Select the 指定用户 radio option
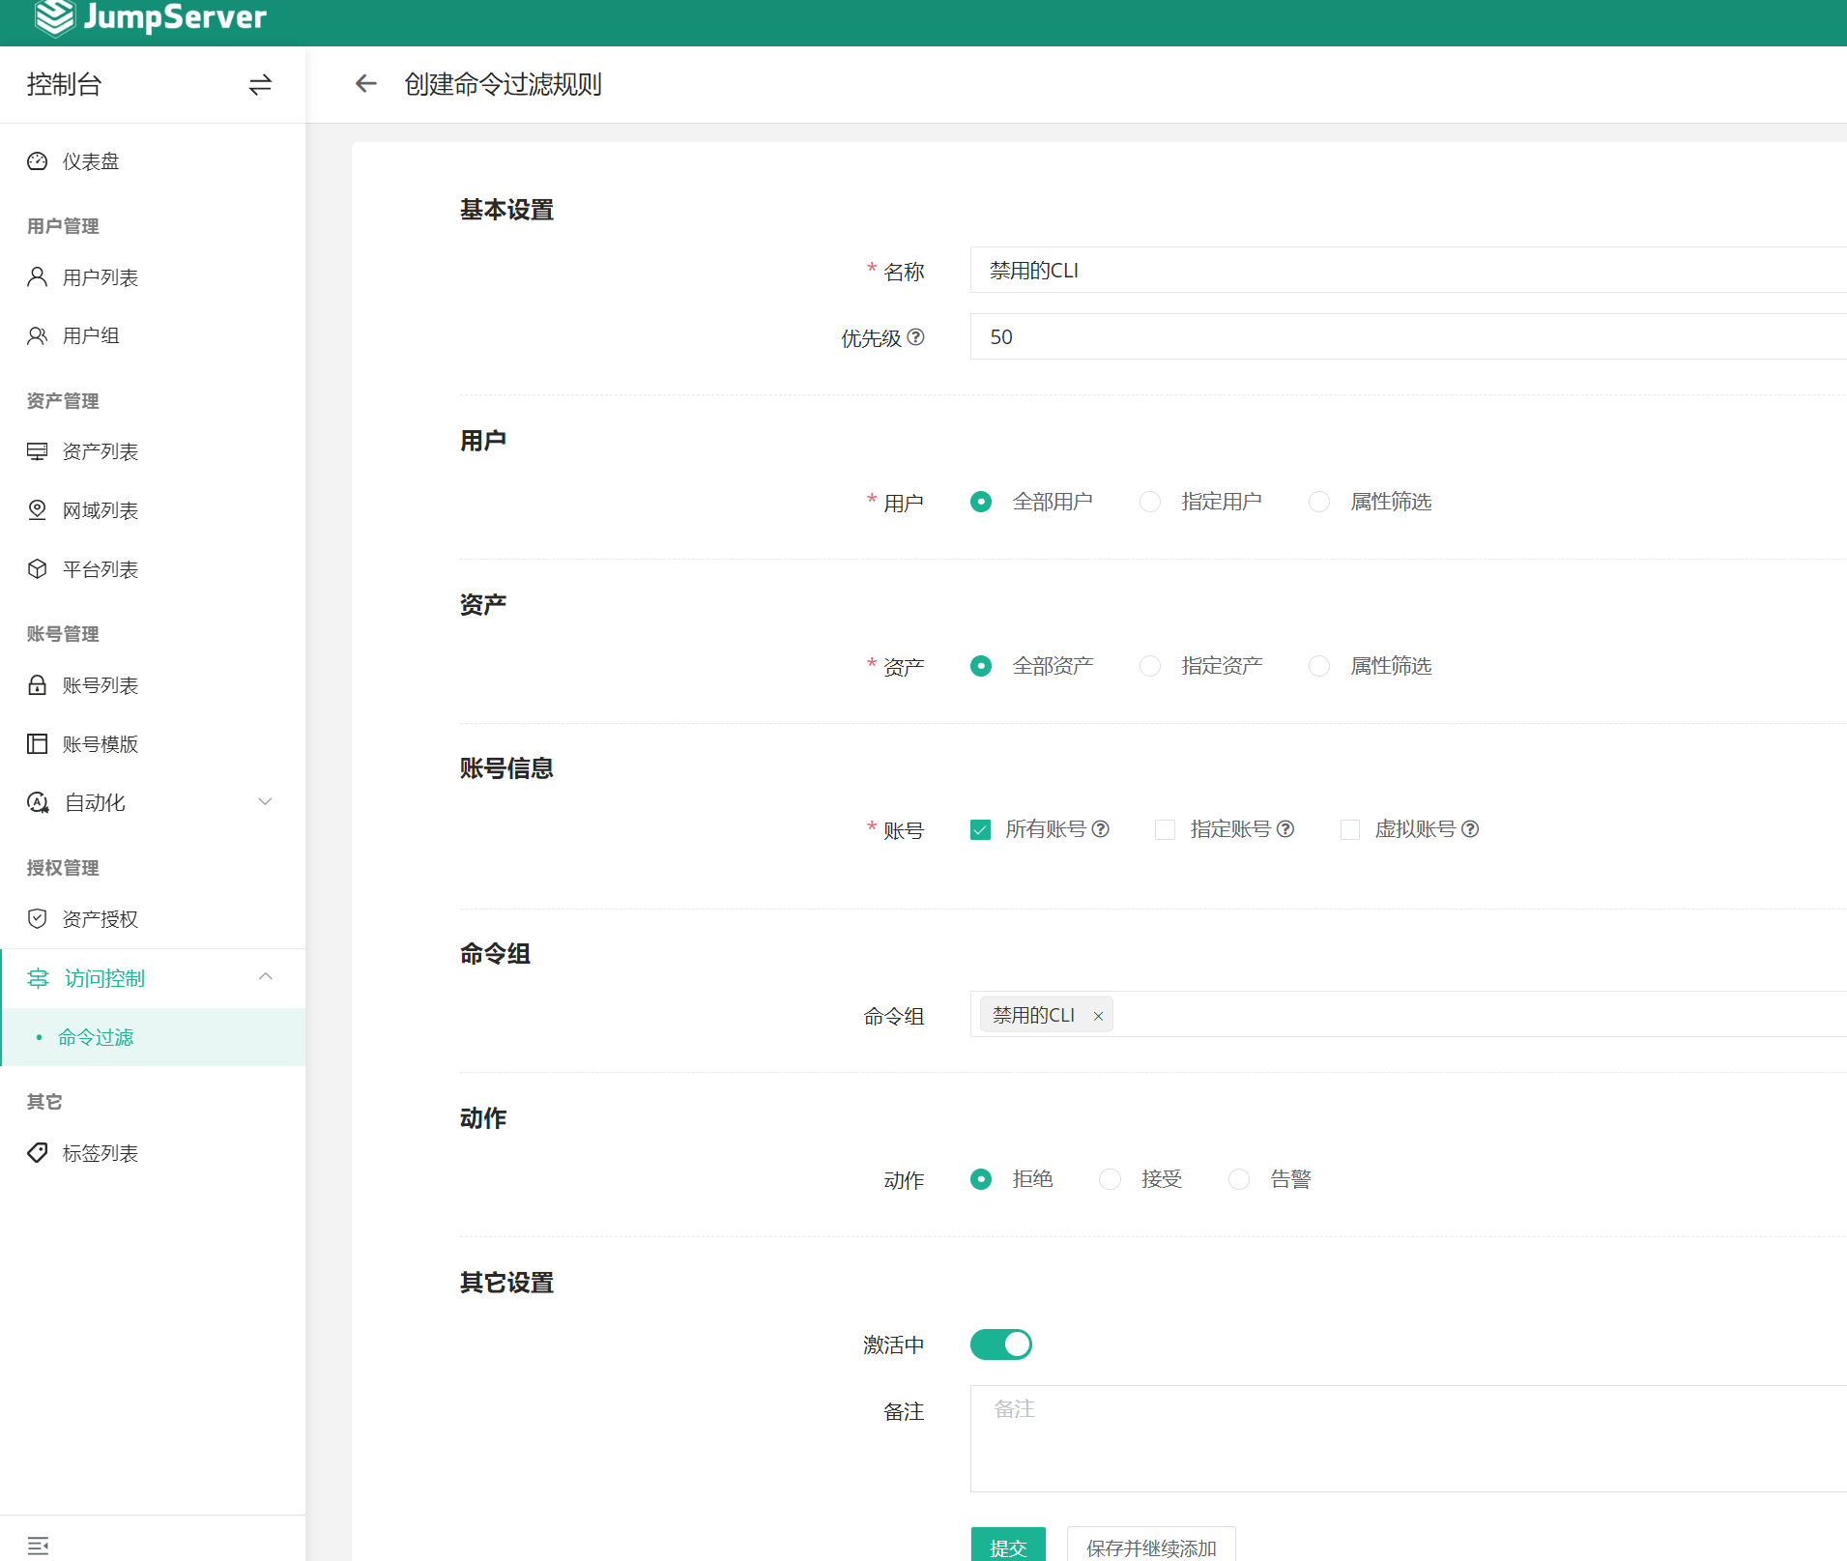The height and width of the screenshot is (1561, 1847). 1150,502
